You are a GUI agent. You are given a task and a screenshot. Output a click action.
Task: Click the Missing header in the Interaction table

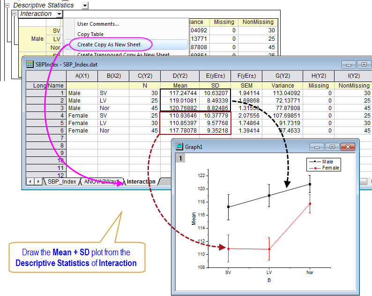pyautogui.click(x=224, y=22)
